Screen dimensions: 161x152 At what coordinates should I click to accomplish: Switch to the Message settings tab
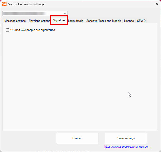(15, 21)
